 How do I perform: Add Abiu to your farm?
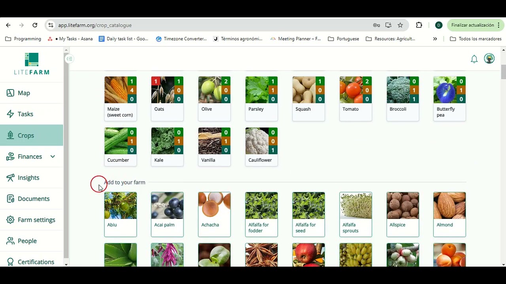click(121, 215)
